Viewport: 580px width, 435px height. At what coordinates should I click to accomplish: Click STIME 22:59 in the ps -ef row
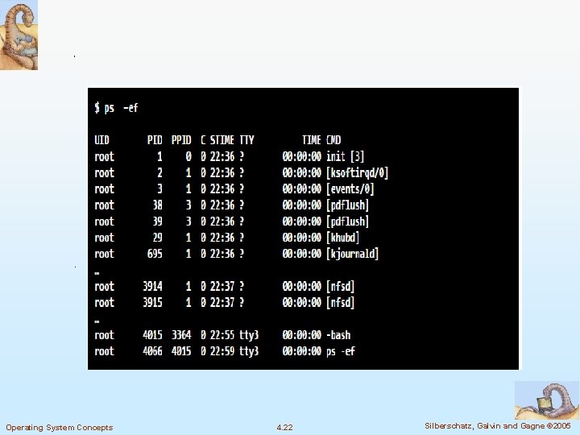[222, 351]
